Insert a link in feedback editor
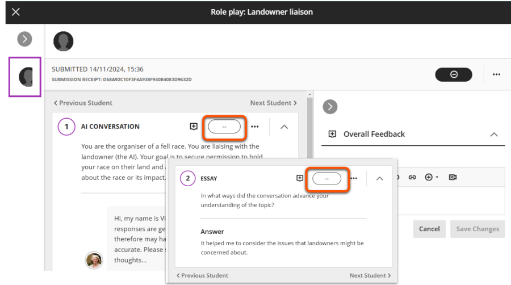The image size is (511, 285). click(412, 177)
